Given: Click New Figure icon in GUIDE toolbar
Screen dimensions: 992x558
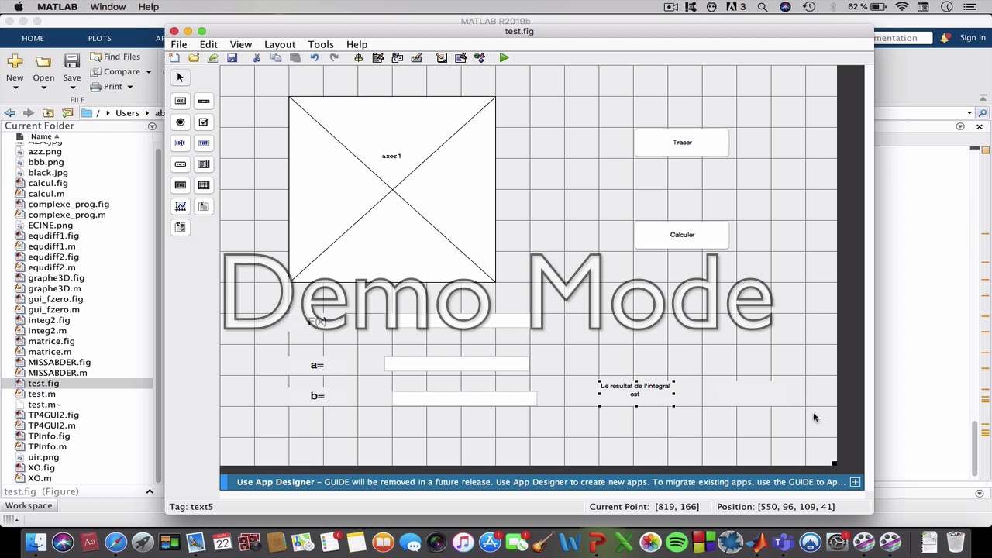Looking at the screenshot, I should tap(174, 57).
